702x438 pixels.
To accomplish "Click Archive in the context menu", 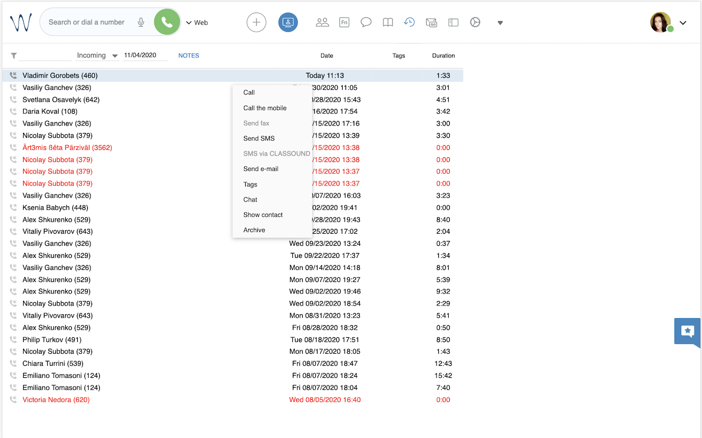I will 254,230.
